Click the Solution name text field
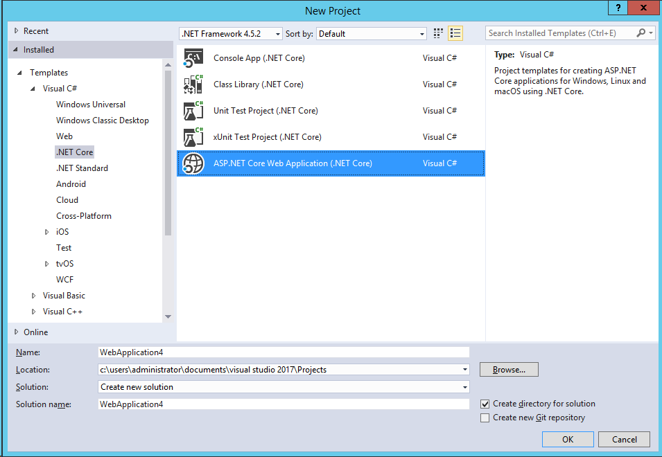Image resolution: width=662 pixels, height=457 pixels. click(x=284, y=404)
